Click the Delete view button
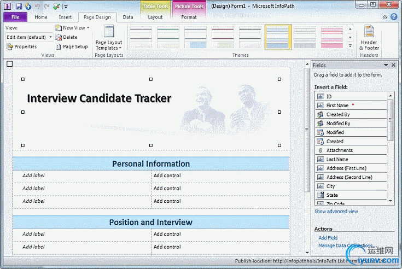 [66, 37]
